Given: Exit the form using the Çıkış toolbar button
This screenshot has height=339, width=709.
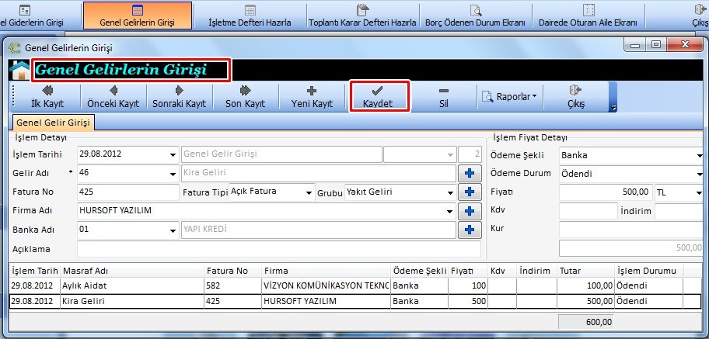Looking at the screenshot, I should click(x=575, y=97).
